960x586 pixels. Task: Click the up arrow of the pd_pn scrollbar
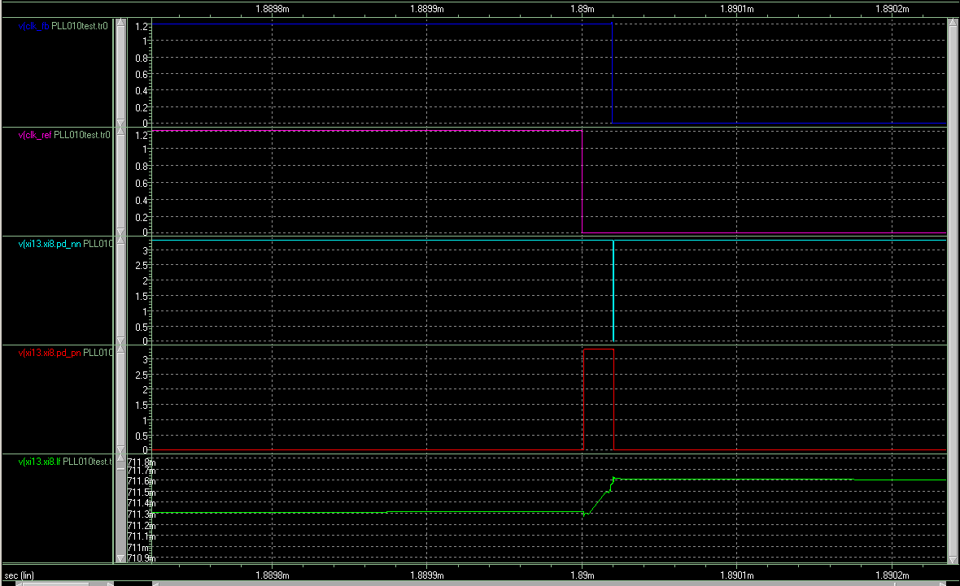(x=120, y=349)
